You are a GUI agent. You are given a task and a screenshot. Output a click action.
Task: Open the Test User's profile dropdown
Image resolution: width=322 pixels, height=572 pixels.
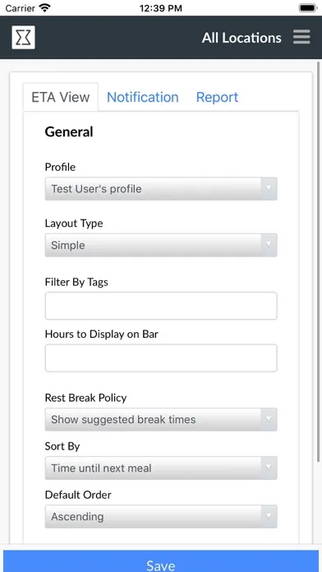tap(161, 188)
